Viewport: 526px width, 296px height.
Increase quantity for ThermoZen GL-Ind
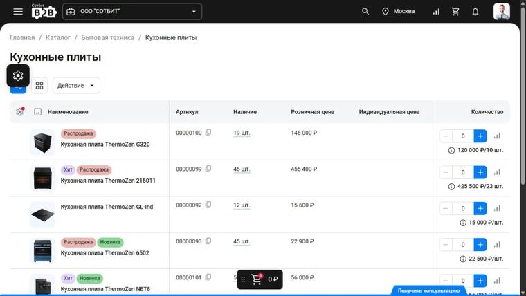coord(480,208)
